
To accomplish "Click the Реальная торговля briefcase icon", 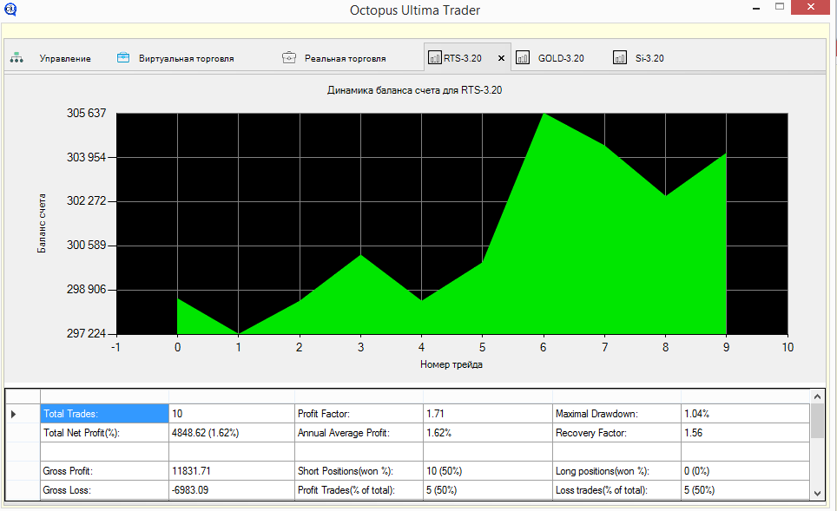I will [289, 57].
